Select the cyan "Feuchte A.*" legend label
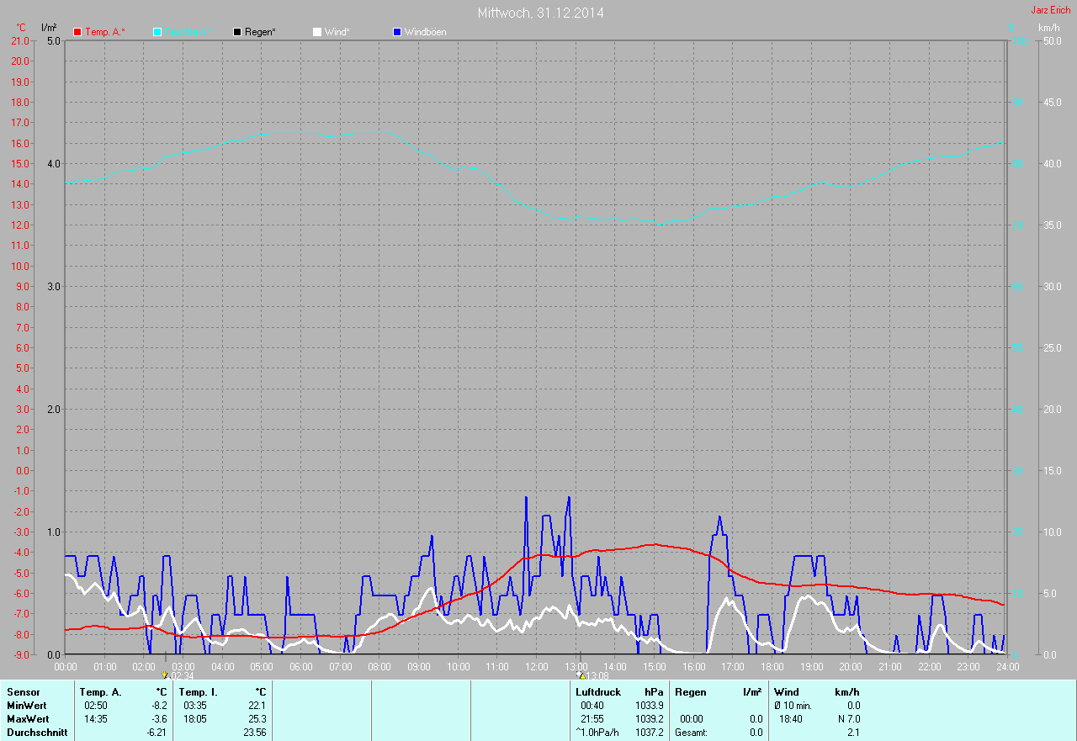Screen dimensions: 1077x741 (x=188, y=32)
